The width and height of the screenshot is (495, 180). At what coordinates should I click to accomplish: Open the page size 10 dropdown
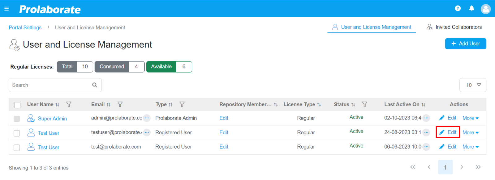473,85
